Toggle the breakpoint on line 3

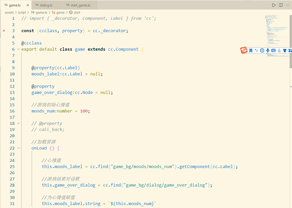click(x=4, y=31)
